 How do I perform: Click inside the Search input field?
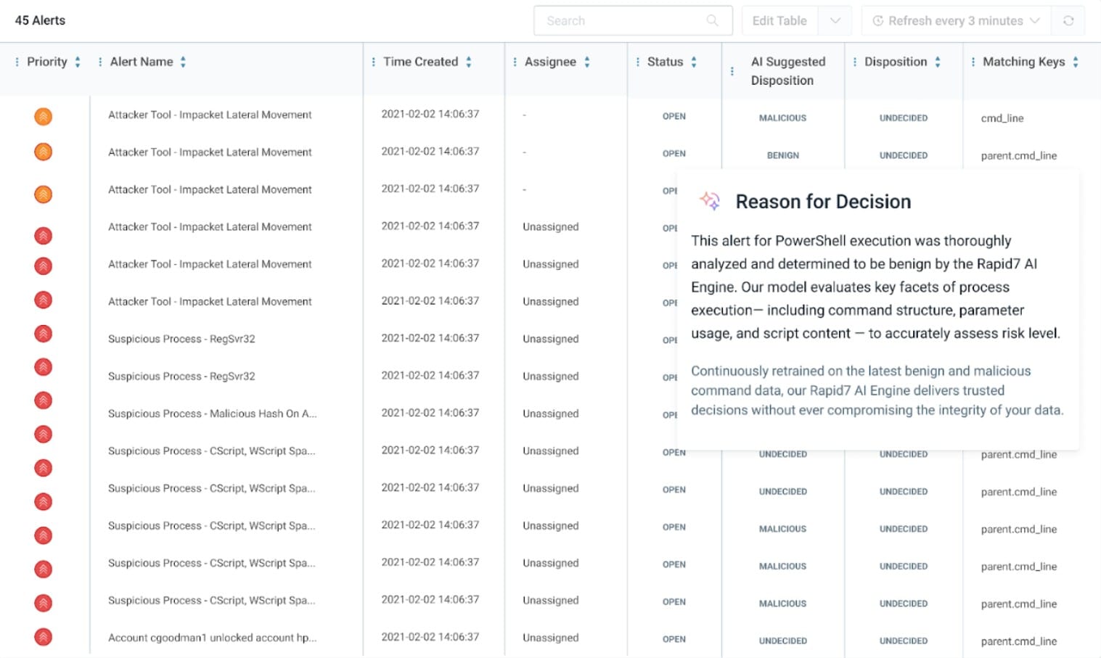pos(624,20)
